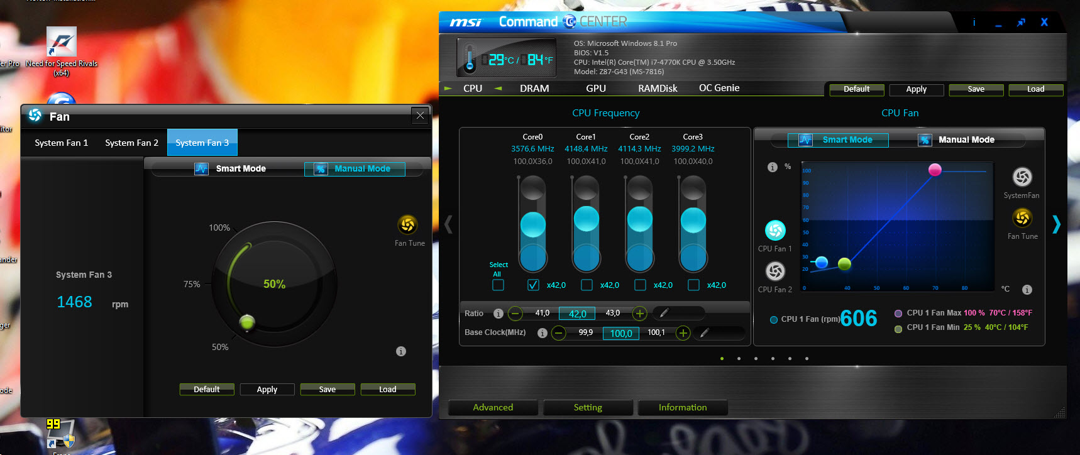The image size is (1080, 455).
Task: Click Ratio value field 42,0
Action: pyautogui.click(x=578, y=314)
